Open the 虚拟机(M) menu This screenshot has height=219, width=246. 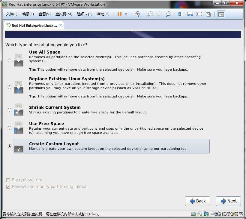click(64, 14)
